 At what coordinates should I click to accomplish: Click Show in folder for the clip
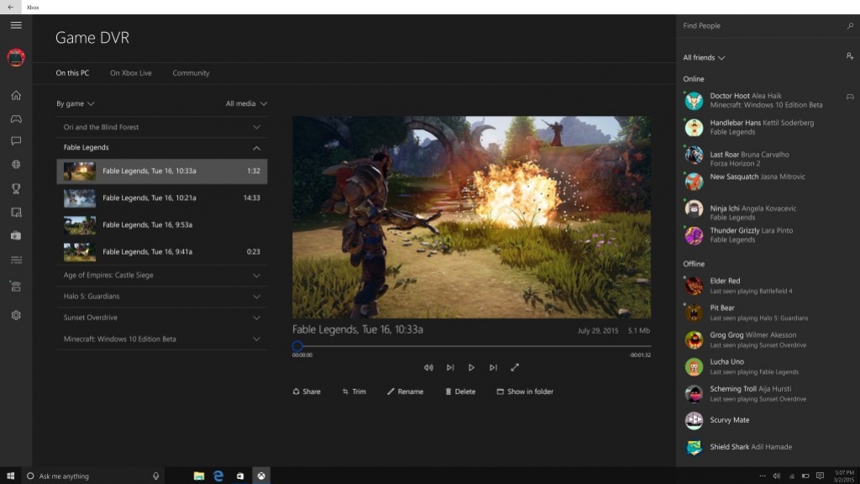pos(526,392)
